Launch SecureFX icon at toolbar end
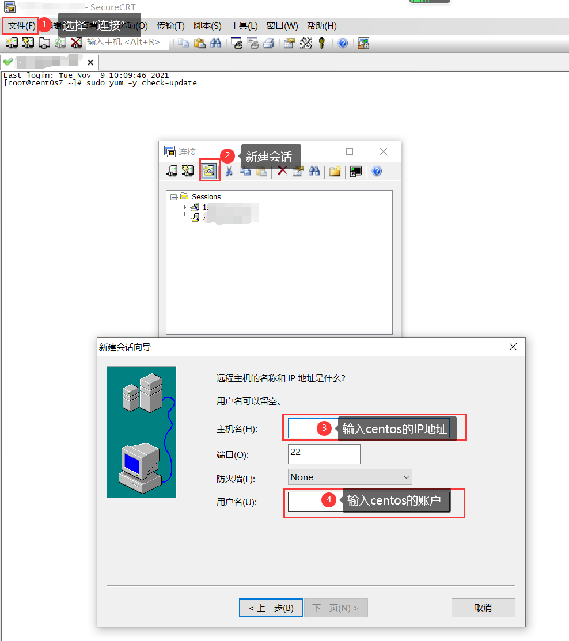Screen dimensions: 569x641 (x=363, y=43)
